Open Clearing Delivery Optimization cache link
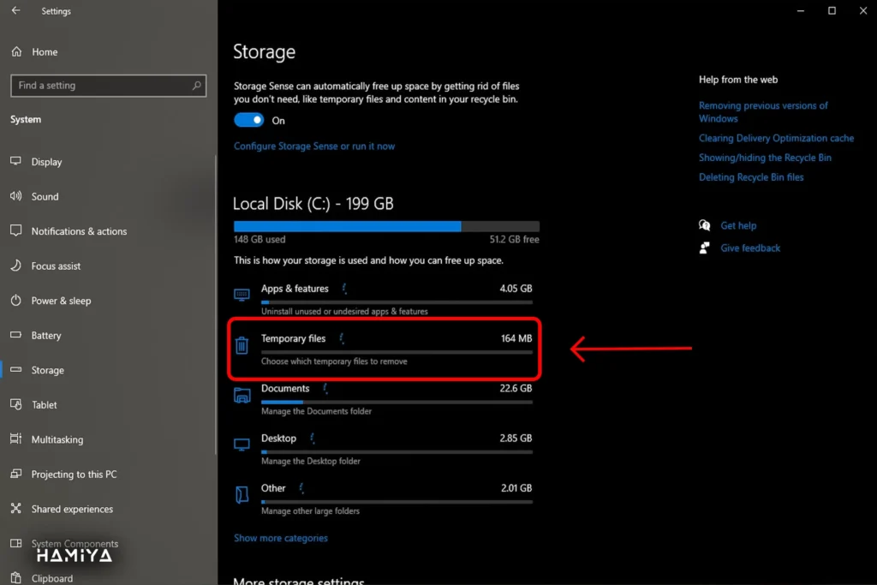This screenshot has height=585, width=877. pos(776,139)
